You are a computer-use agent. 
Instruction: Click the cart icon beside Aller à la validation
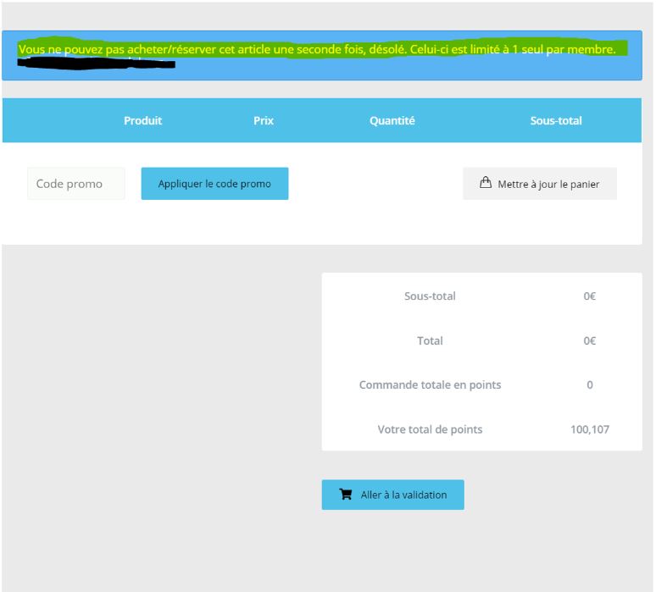point(346,495)
